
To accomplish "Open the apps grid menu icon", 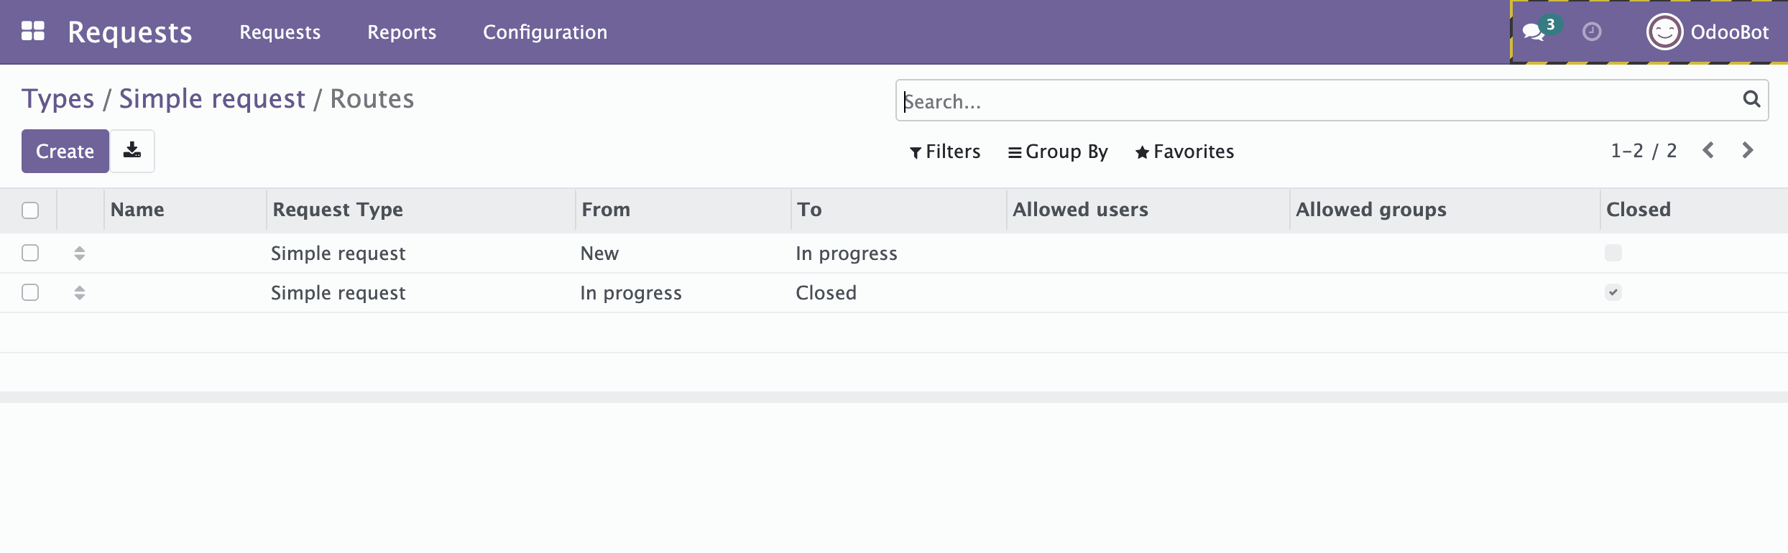I will pos(33,32).
